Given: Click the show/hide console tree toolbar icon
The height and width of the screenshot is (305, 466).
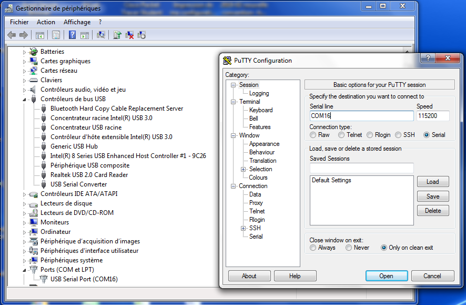Looking at the screenshot, I should pyautogui.click(x=40, y=35).
